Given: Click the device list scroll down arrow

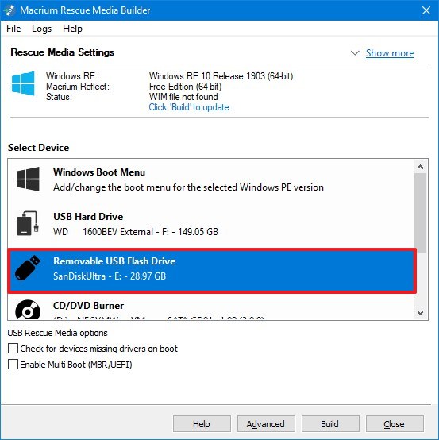Looking at the screenshot, I should [420, 312].
